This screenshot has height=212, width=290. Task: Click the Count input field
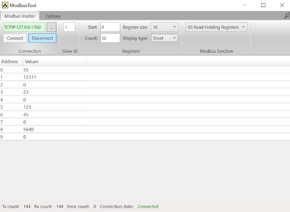pyautogui.click(x=110, y=38)
